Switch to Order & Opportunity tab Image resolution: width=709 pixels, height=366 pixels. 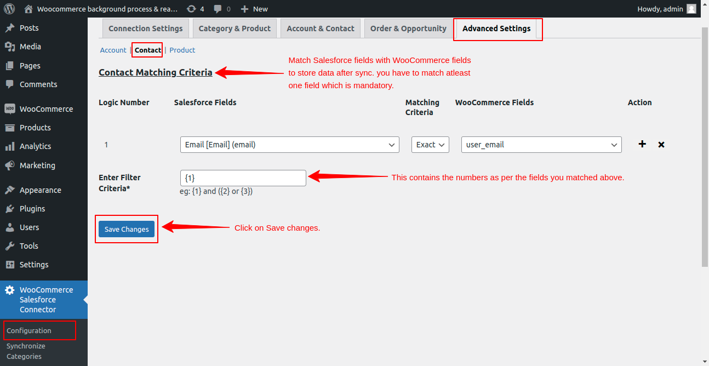point(408,28)
